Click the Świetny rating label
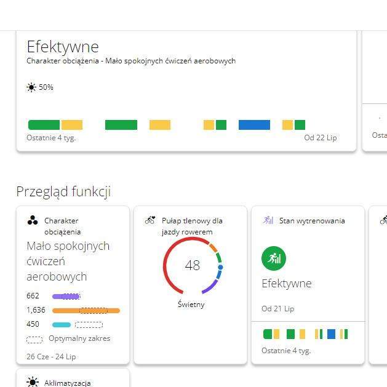 pyautogui.click(x=191, y=305)
